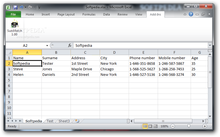Switch to the Insert ribbon tab
This screenshot has width=220, height=137.
click(46, 14)
